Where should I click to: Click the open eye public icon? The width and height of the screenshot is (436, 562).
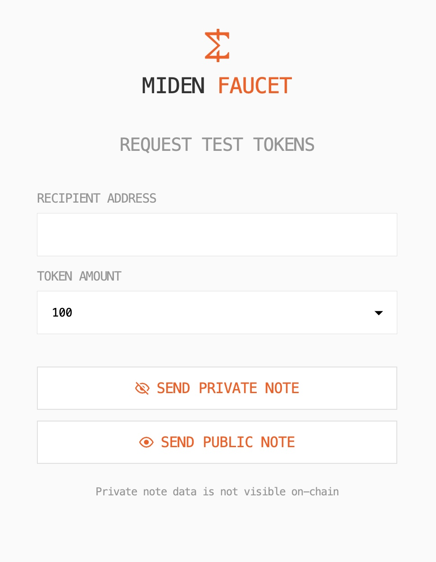pos(146,442)
